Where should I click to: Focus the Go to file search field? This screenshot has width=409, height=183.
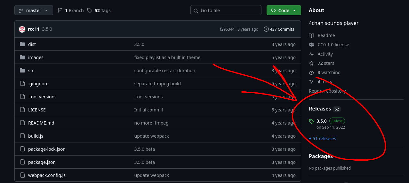(x=226, y=10)
